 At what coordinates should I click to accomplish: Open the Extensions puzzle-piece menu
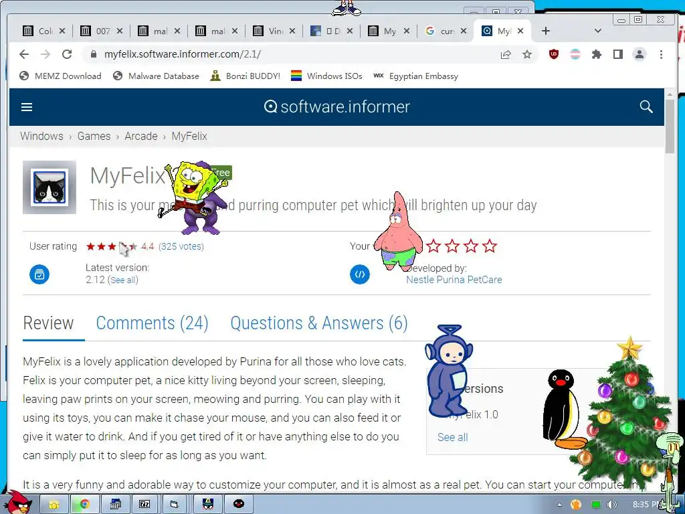coord(596,54)
